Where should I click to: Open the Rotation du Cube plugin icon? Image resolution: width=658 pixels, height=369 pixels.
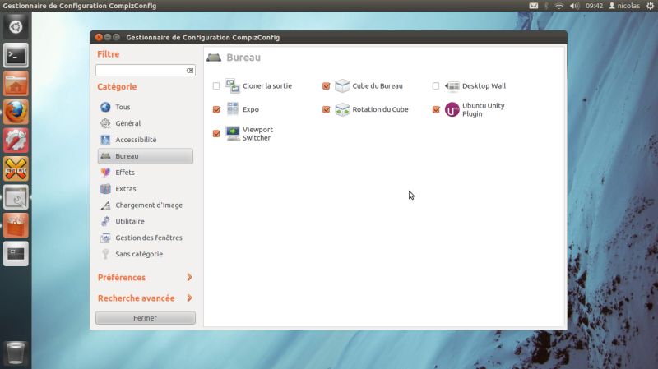342,109
